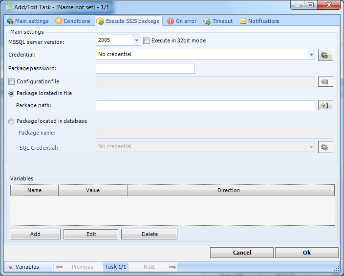Click the browse icon next to Package path
344x276 pixels.
(x=325, y=105)
